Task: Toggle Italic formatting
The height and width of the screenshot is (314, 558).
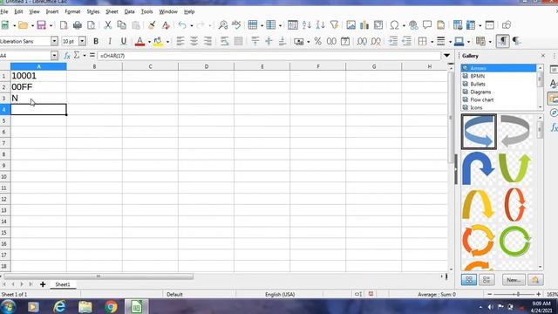Action: click(x=110, y=41)
